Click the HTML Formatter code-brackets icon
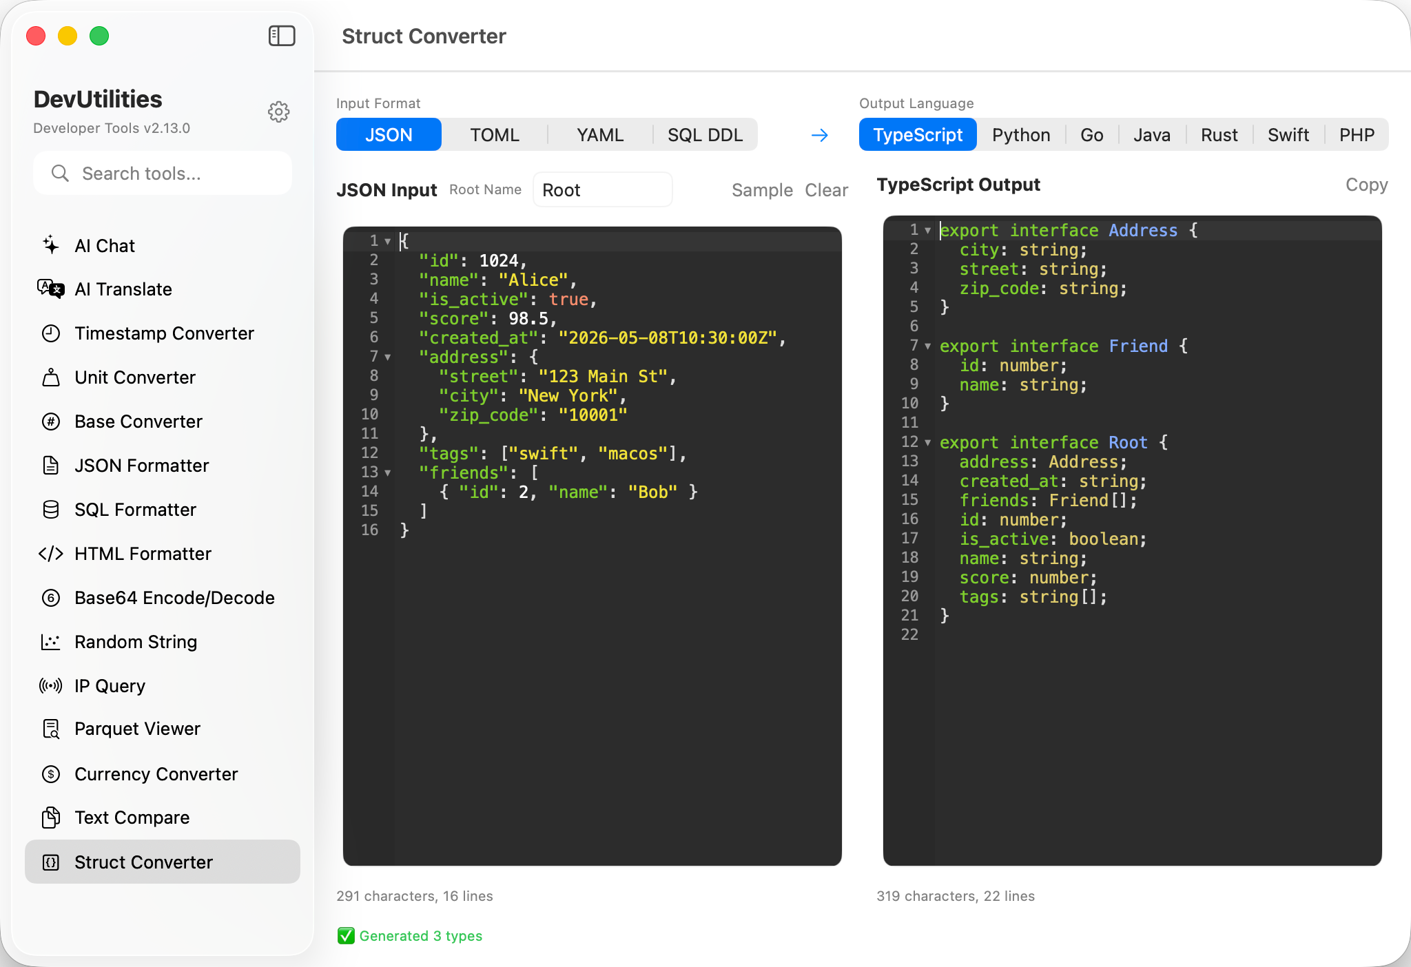 [51, 554]
